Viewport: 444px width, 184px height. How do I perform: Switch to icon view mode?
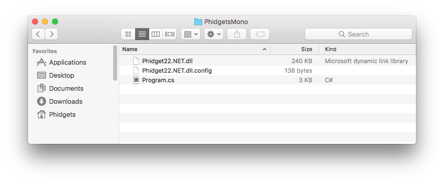pos(128,34)
